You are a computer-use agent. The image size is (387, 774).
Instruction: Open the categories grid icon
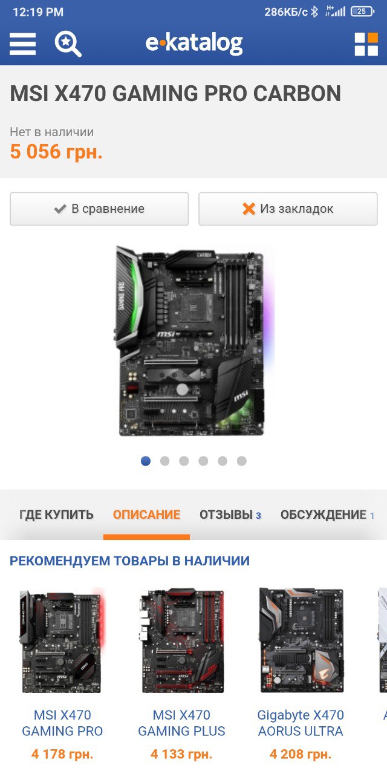click(366, 44)
